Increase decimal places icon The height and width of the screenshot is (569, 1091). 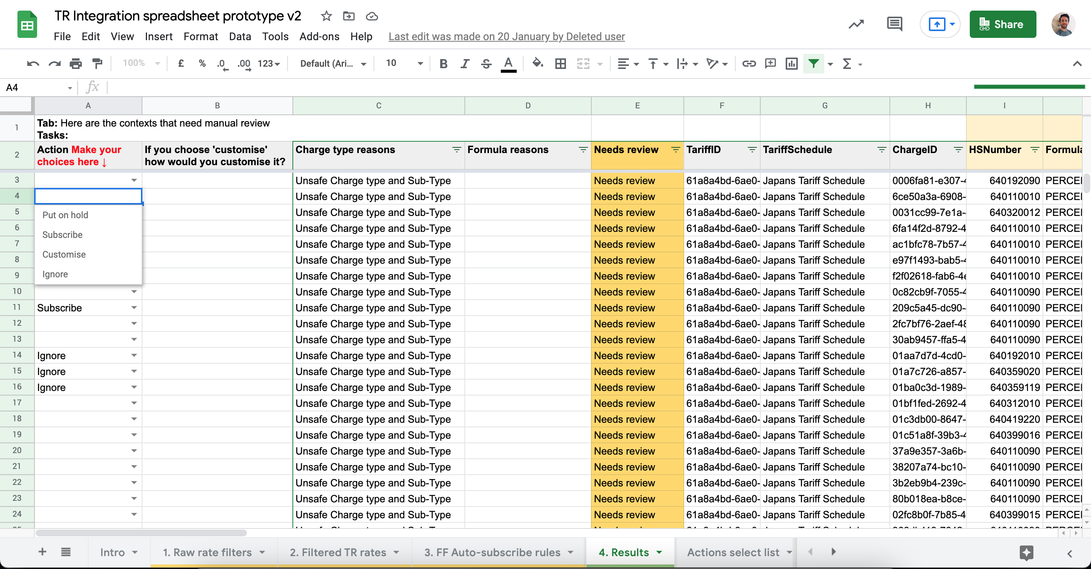pos(244,64)
